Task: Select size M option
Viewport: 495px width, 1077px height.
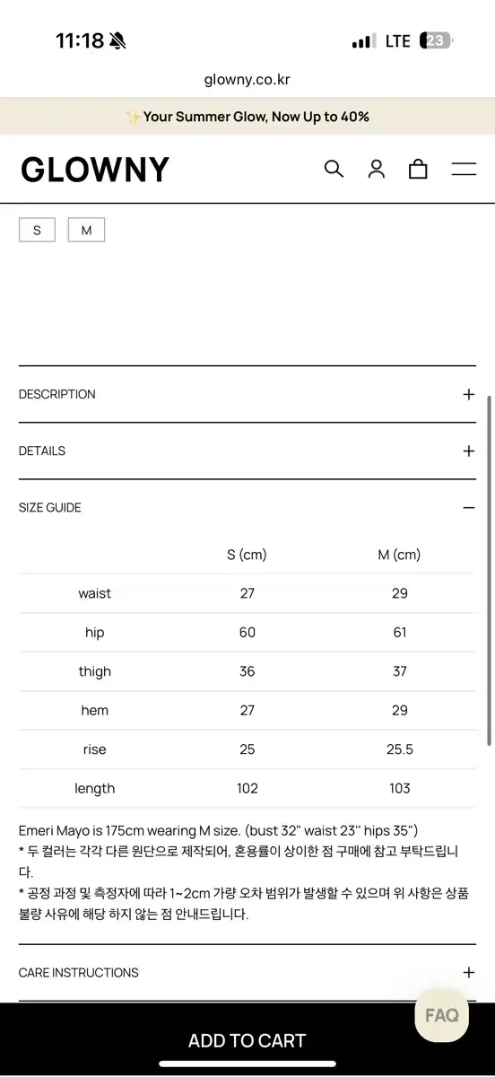Action: [87, 230]
